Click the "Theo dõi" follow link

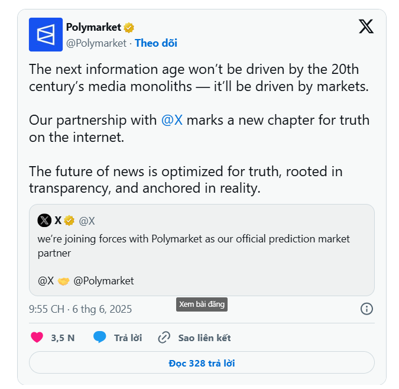tap(156, 43)
